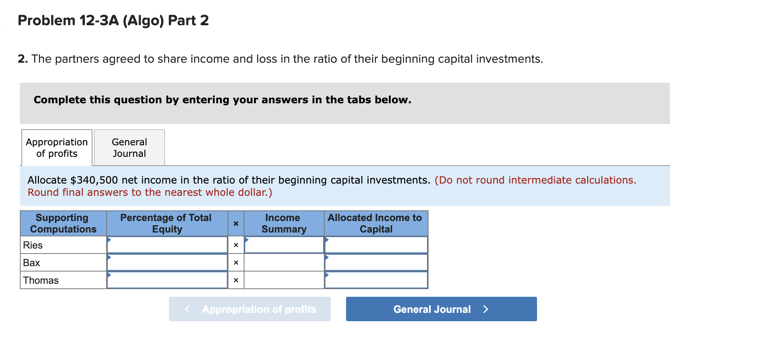Open the General Journal via the right chevron
Screen dimensions: 783x361
pos(485,309)
